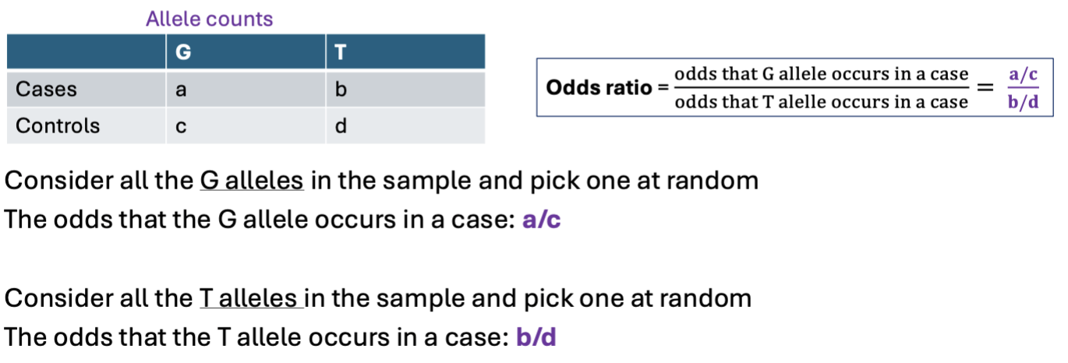
Task: Click bold purple "b/d" ending the T allele sentence
Action: pos(536,338)
